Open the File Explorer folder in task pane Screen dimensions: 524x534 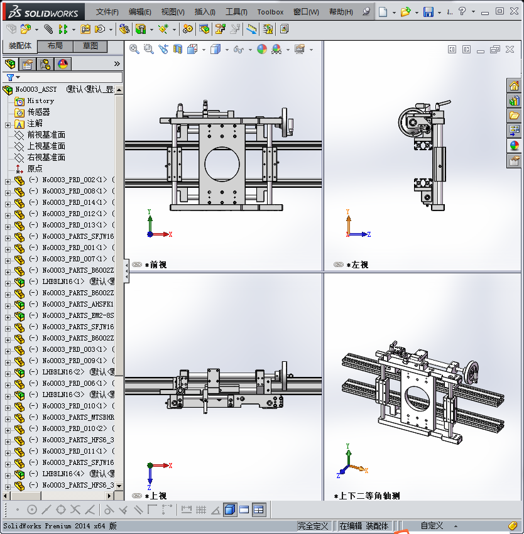(514, 116)
